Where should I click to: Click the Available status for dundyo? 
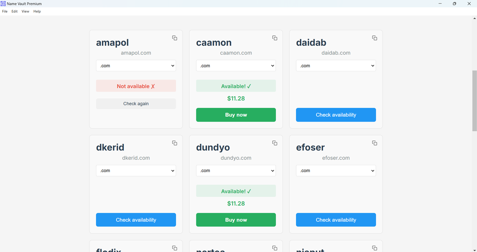pyautogui.click(x=236, y=191)
